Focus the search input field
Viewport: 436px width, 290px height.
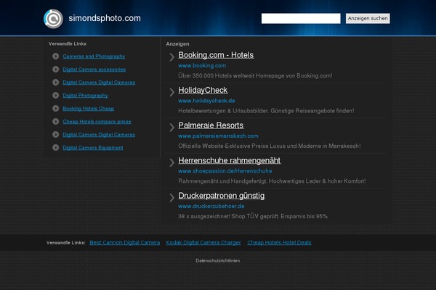[x=301, y=19]
